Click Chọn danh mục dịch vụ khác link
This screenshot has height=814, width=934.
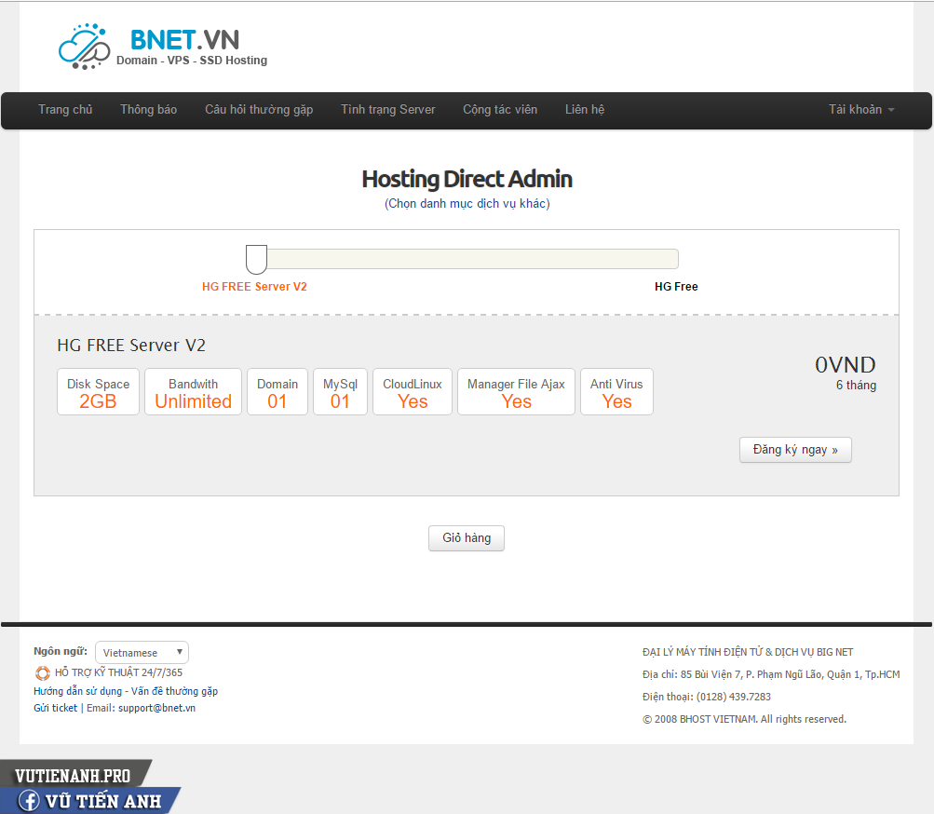(x=467, y=204)
